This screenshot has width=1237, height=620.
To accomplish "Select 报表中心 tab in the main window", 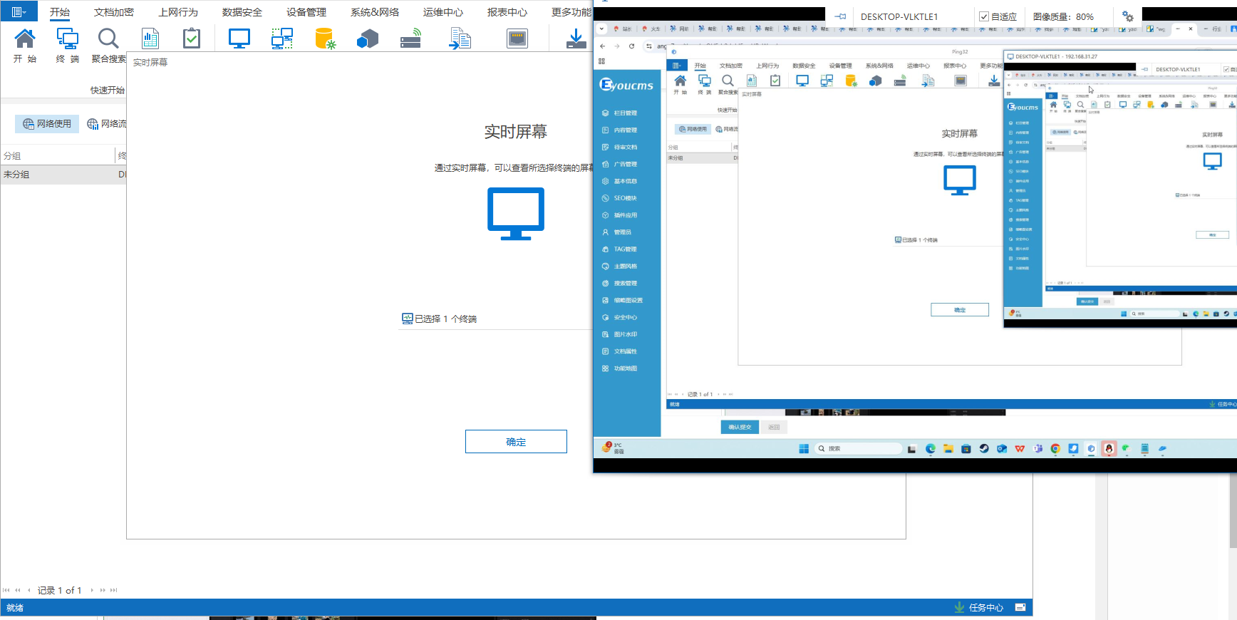I will (x=507, y=12).
